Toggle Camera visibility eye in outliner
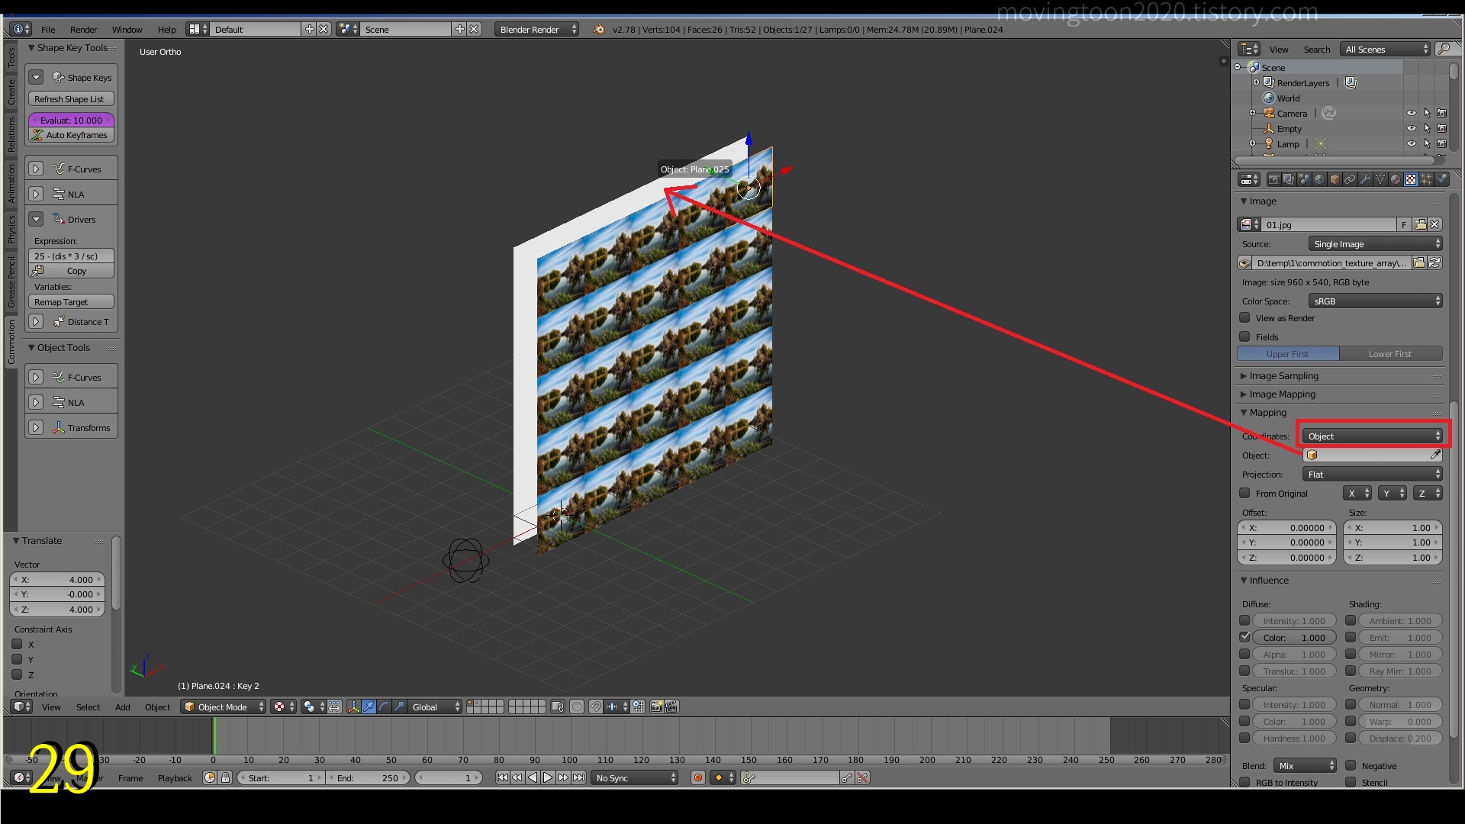The height and width of the screenshot is (824, 1465). pyautogui.click(x=1412, y=113)
